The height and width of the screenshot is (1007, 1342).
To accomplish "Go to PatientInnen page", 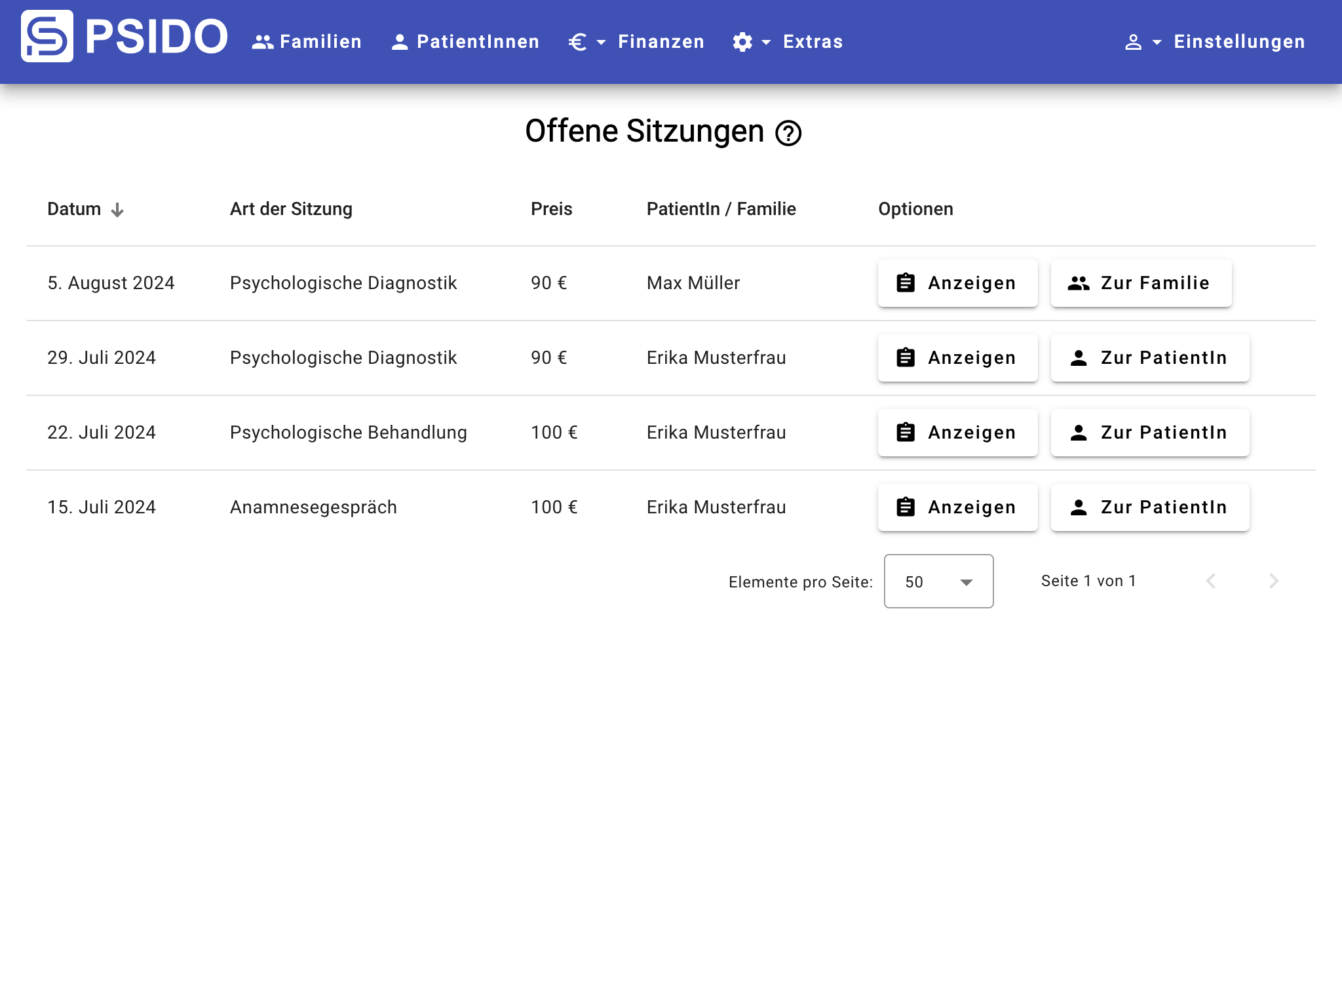I will coord(465,42).
